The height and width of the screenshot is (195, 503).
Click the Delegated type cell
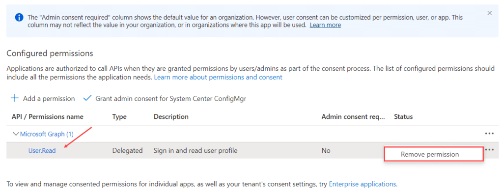(127, 150)
